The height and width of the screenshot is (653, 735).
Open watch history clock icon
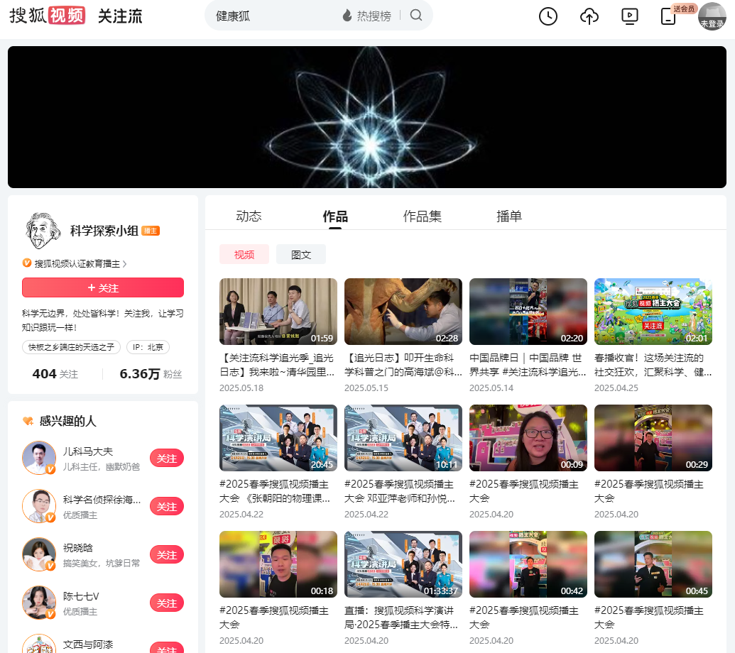coord(548,16)
